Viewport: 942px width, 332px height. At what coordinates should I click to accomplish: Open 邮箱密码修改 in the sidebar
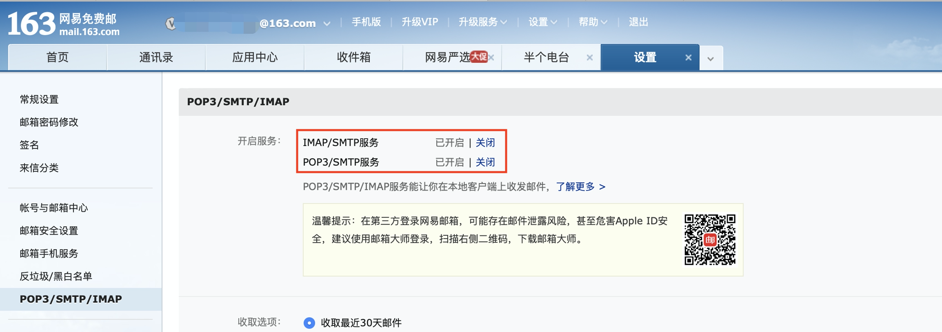49,122
